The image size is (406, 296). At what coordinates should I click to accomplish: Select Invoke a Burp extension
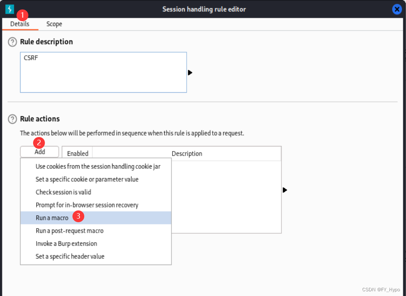coord(96,244)
